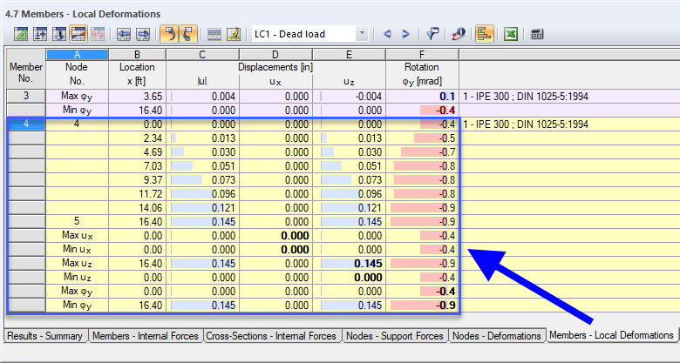Click the second toolbar icon with plus symbol
This screenshot has width=680, height=363.
[x=40, y=34]
